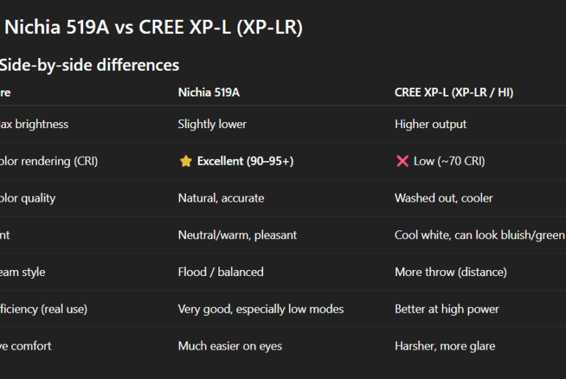
Task: Click the red X icon beside Low
Action: tap(402, 161)
